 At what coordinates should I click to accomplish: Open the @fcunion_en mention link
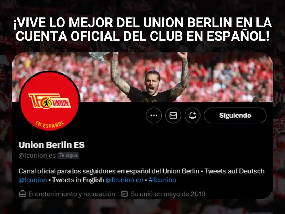(x=124, y=180)
